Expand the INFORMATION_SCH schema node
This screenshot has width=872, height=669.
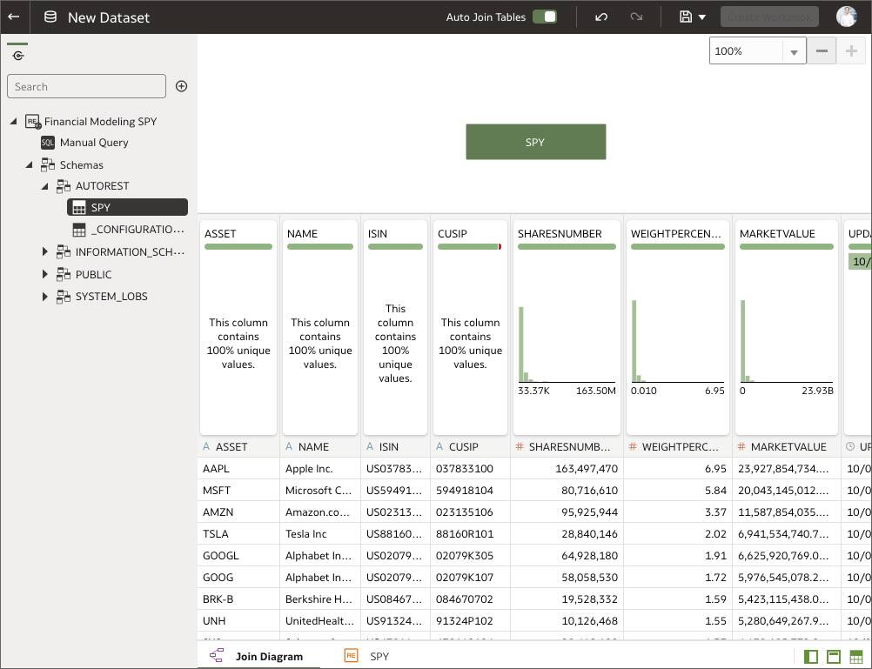(45, 251)
